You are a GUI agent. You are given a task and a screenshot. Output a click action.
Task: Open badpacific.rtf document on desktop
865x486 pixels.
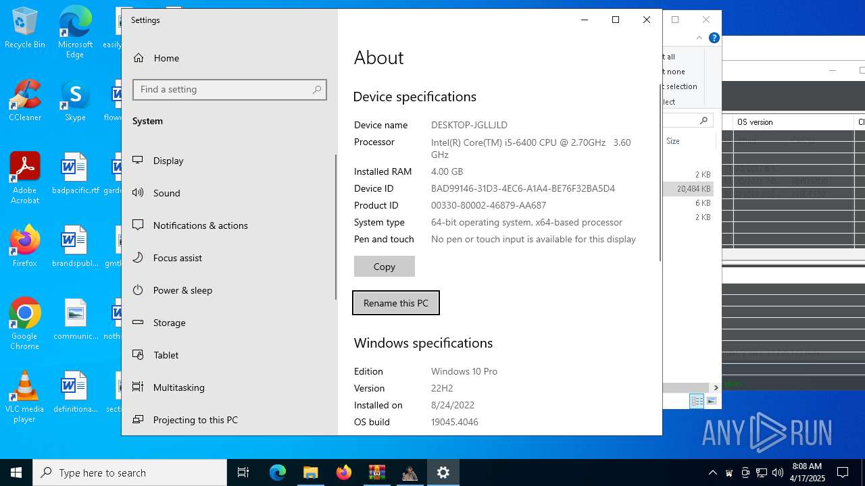(x=75, y=174)
